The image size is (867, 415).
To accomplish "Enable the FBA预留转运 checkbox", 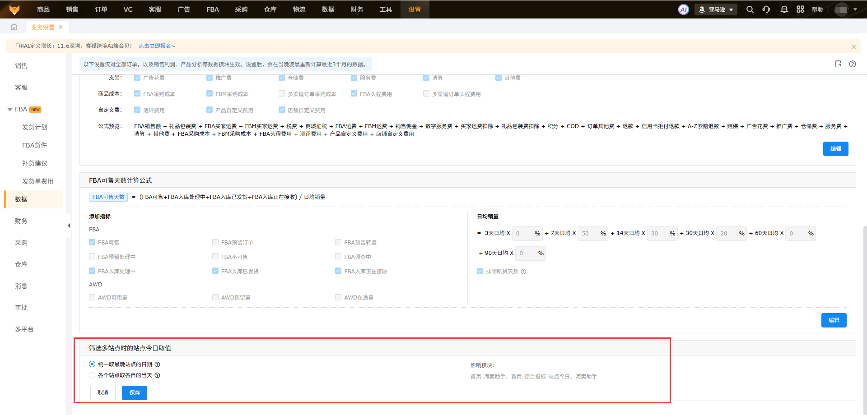I will coord(338,243).
